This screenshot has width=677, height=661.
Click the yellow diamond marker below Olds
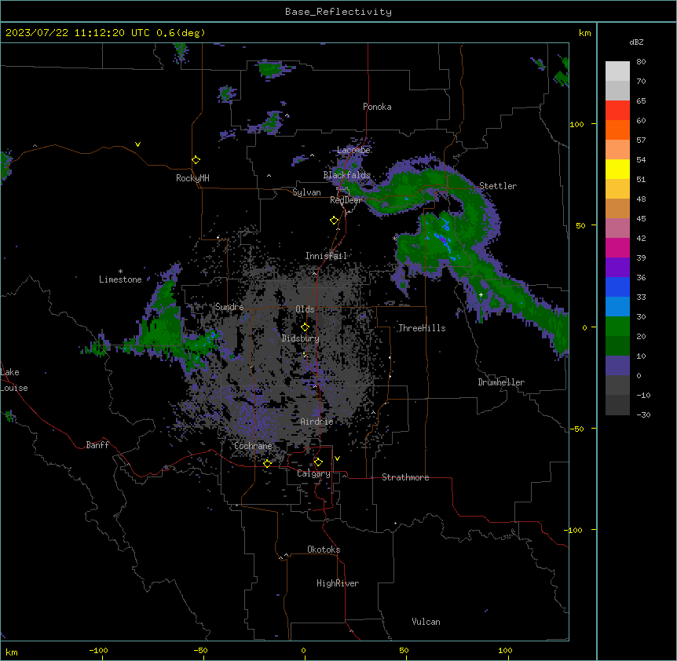(306, 327)
